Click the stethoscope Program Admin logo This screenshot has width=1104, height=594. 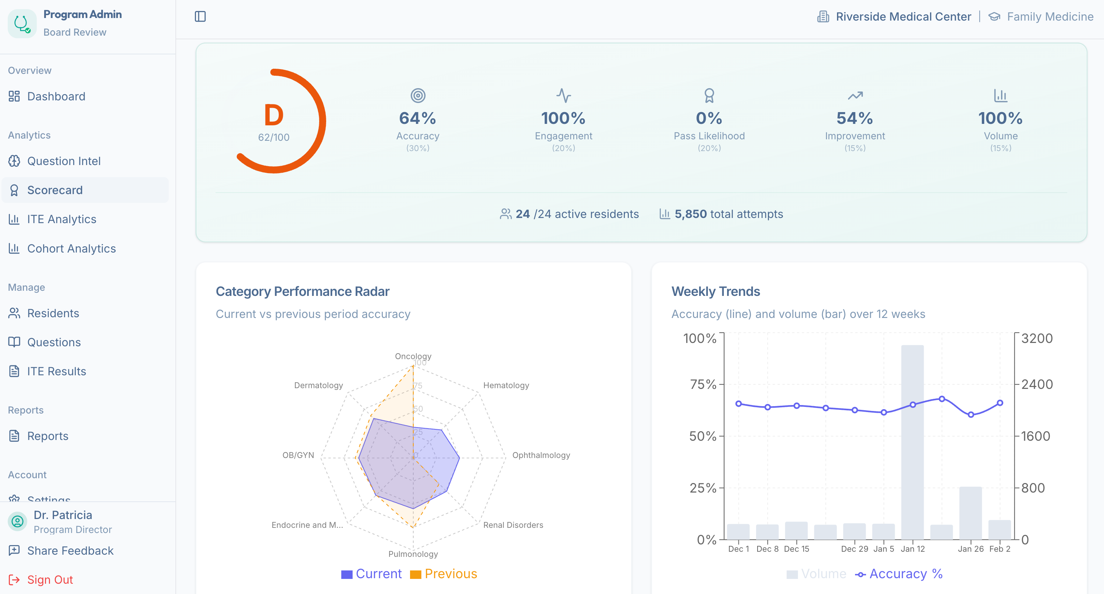pyautogui.click(x=22, y=24)
